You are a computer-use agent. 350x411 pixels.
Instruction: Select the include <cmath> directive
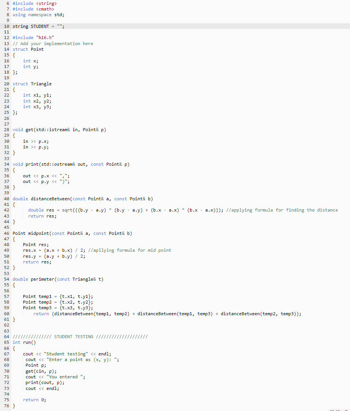click(x=36, y=9)
